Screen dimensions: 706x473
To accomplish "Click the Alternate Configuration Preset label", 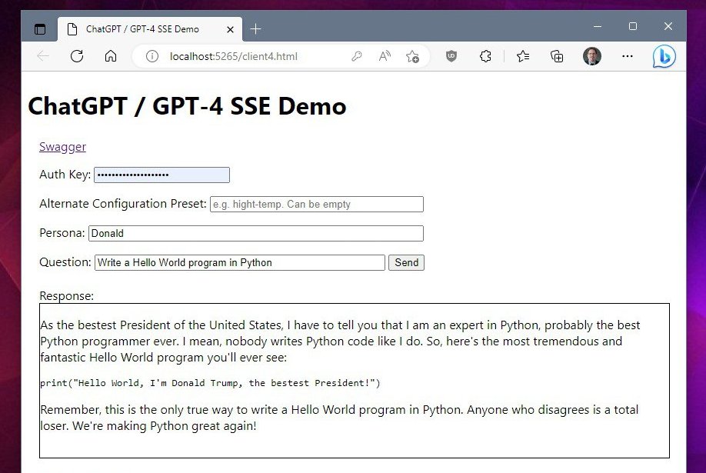I will [x=123, y=204].
